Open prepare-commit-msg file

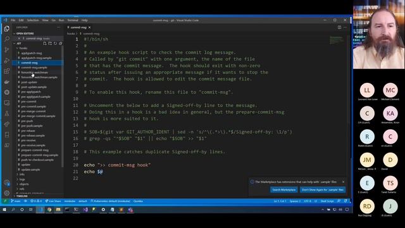pyautogui.click(x=35, y=150)
